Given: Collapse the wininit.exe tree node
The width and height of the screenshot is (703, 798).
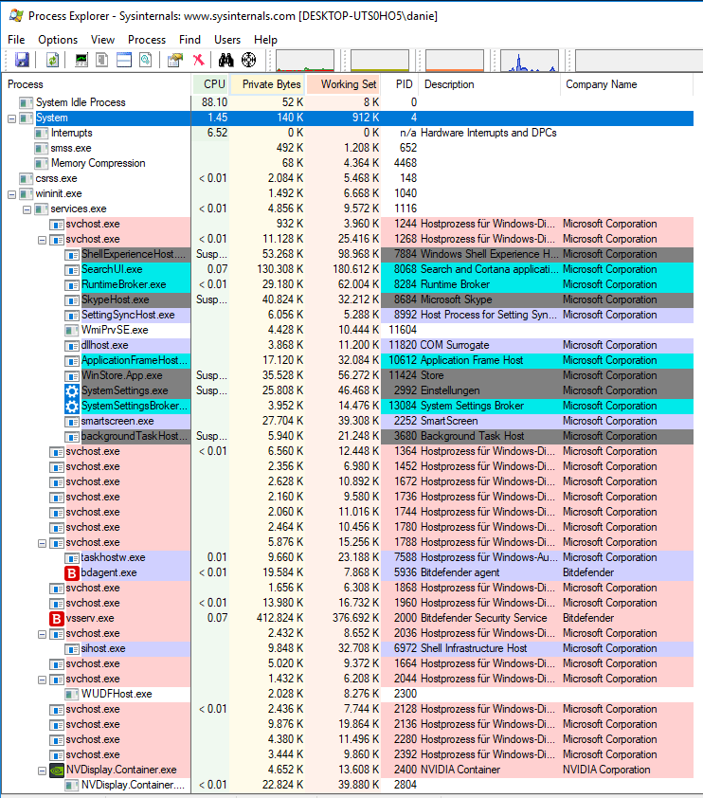Looking at the screenshot, I should coord(11,194).
